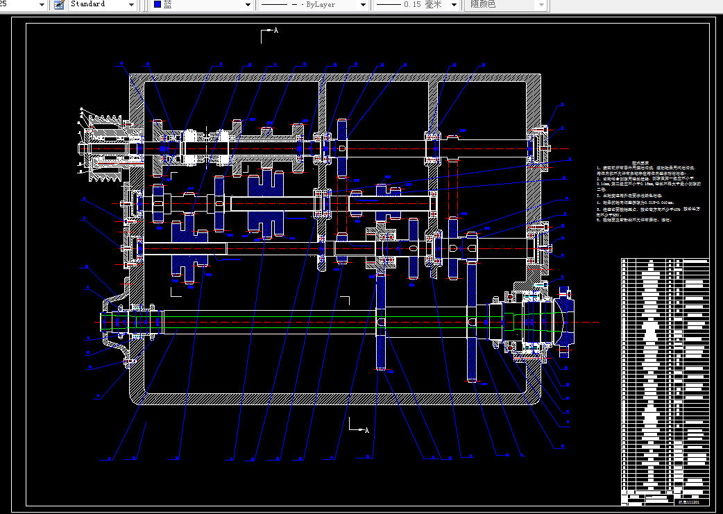The width and height of the screenshot is (723, 514).
Task: Click the blue color swatch in toolbar
Action: pyautogui.click(x=158, y=5)
